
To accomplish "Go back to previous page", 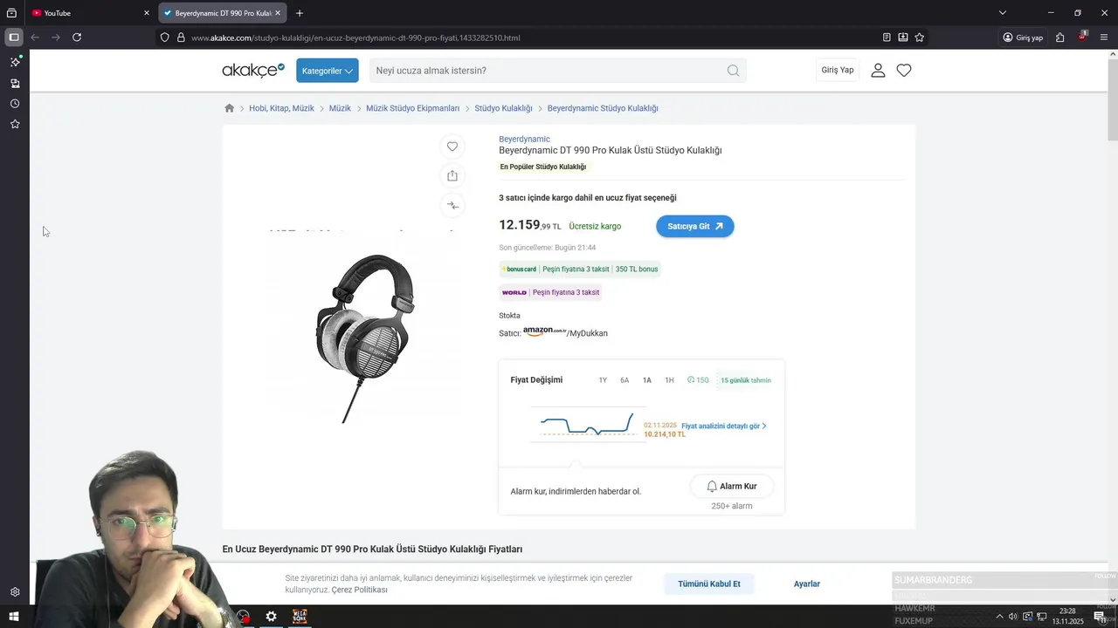I will (35, 38).
